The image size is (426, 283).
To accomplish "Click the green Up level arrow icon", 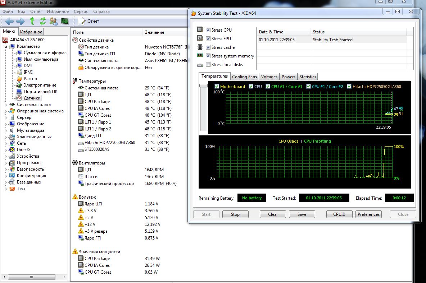I will (32, 21).
